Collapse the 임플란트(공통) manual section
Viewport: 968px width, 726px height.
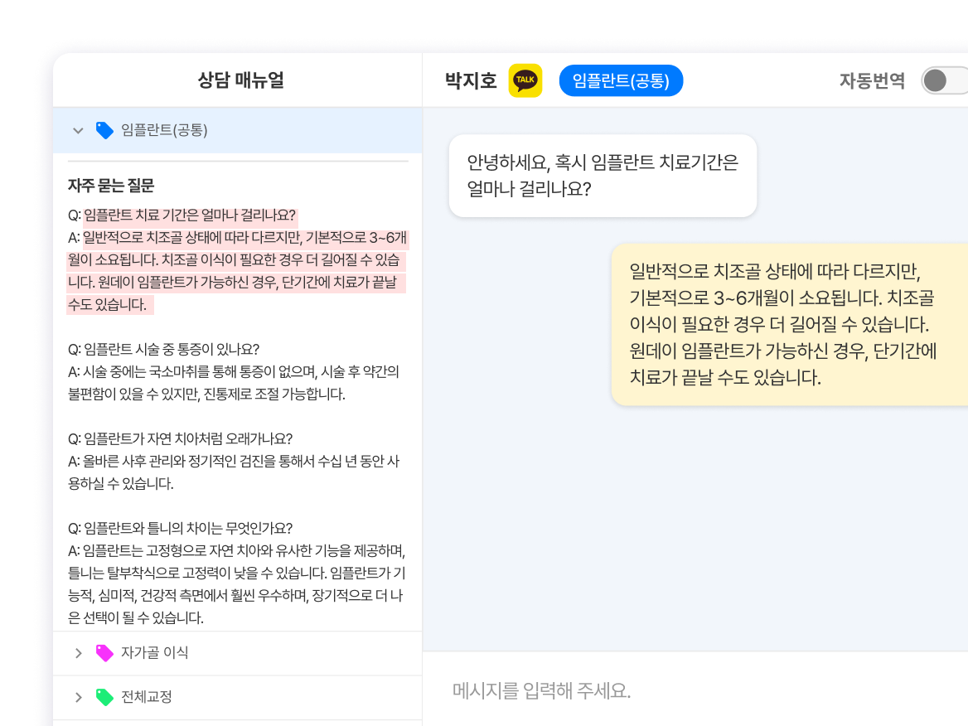click(x=79, y=130)
